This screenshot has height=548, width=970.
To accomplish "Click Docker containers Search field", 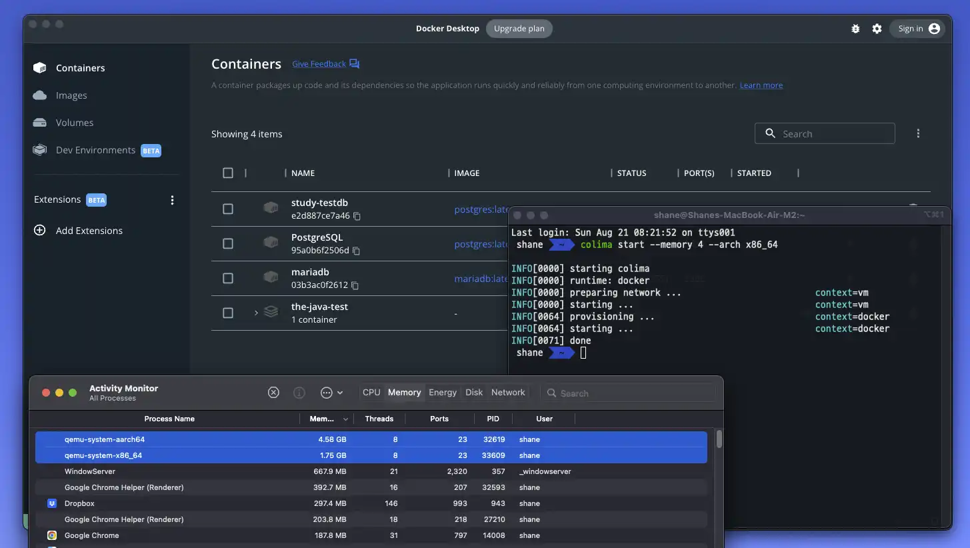I will (x=825, y=133).
